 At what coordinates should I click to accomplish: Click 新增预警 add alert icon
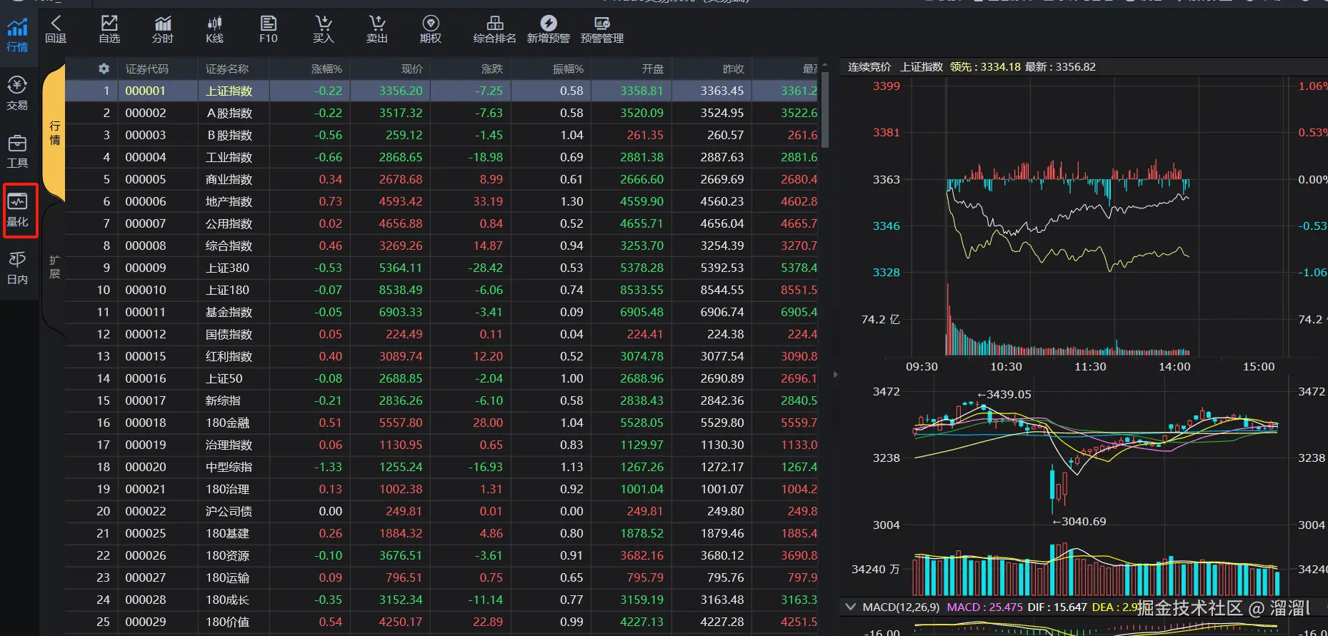[549, 29]
